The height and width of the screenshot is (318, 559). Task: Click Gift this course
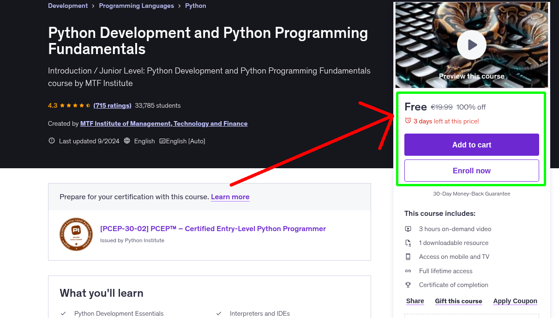coord(458,301)
